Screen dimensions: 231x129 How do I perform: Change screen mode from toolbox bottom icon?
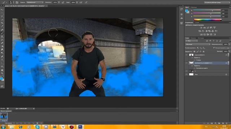coord(2,86)
